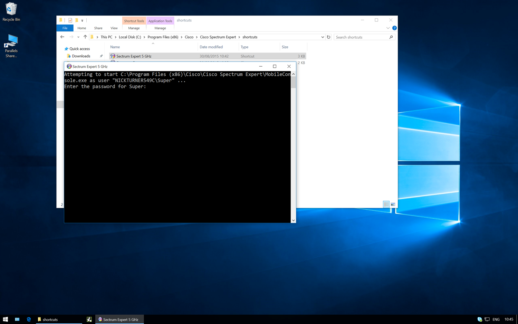
Task: Sort by the Type column header
Action: pos(259,47)
